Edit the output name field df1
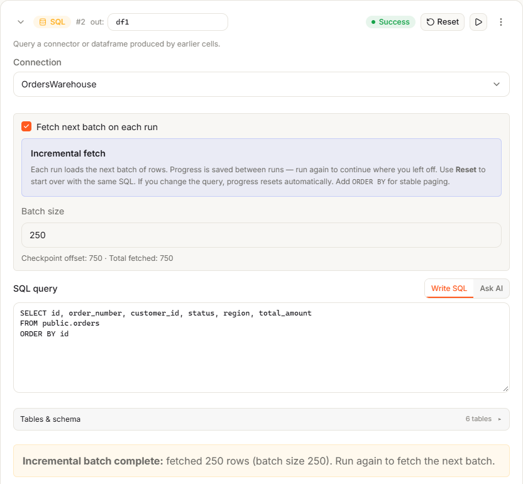This screenshot has width=523, height=484. tap(168, 22)
